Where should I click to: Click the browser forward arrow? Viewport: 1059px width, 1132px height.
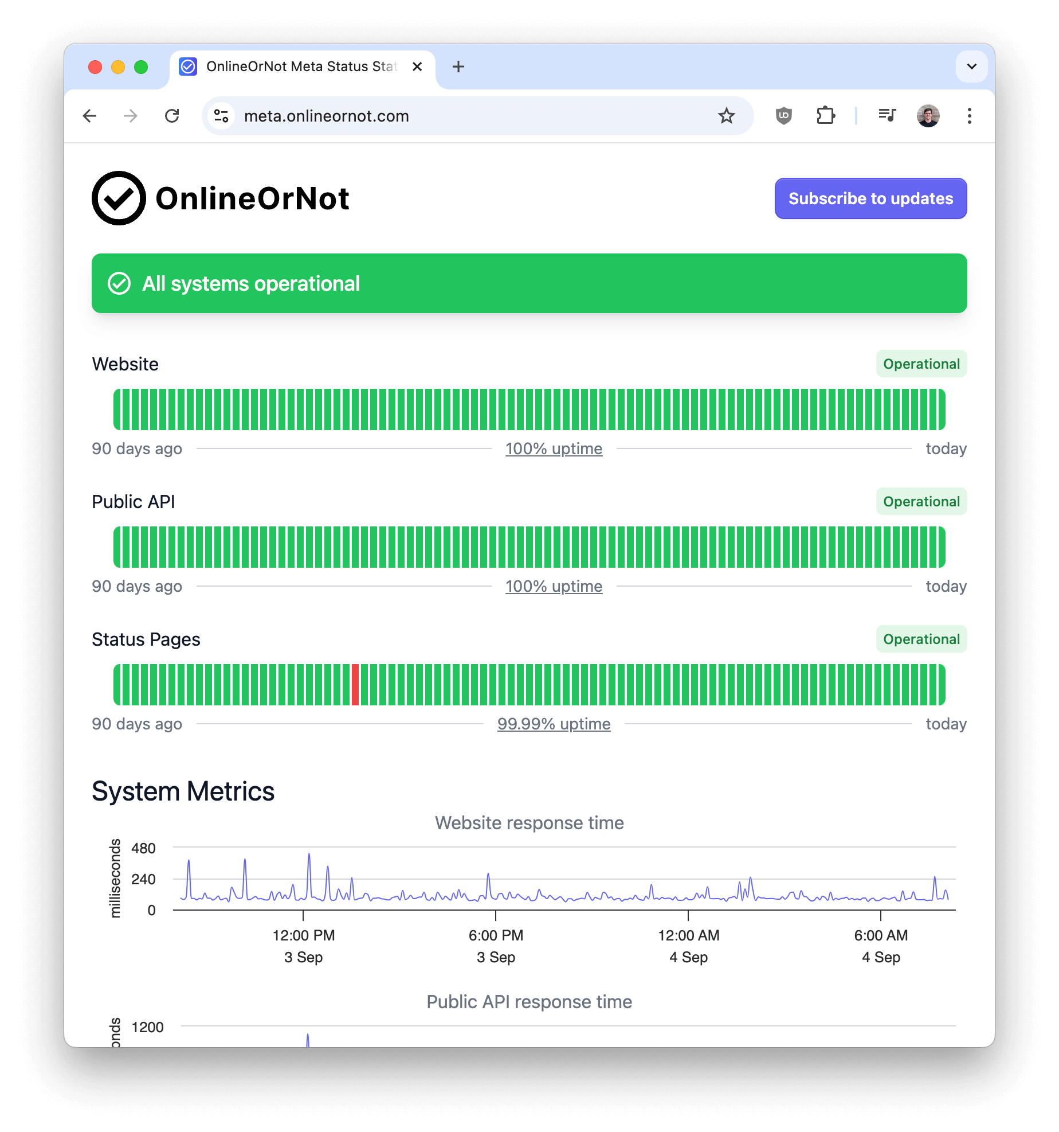tap(131, 116)
